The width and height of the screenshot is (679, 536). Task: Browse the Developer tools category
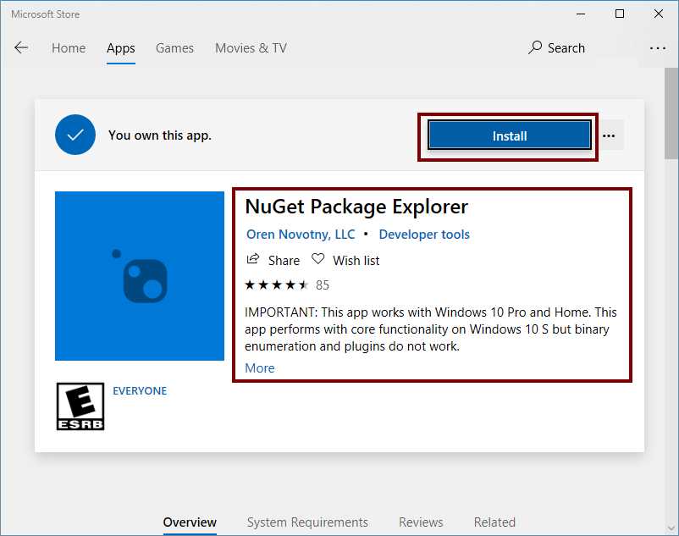pos(424,235)
